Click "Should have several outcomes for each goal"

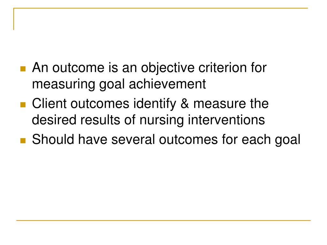click(x=166, y=140)
